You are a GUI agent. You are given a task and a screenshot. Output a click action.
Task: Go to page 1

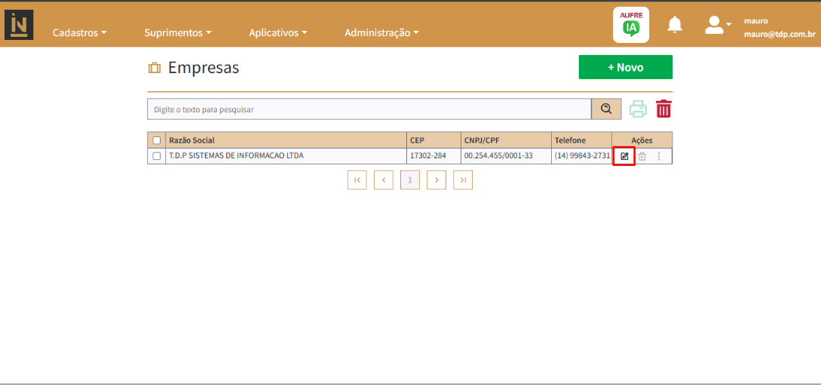point(409,180)
